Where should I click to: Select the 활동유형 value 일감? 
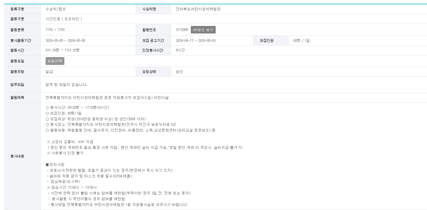[47, 71]
